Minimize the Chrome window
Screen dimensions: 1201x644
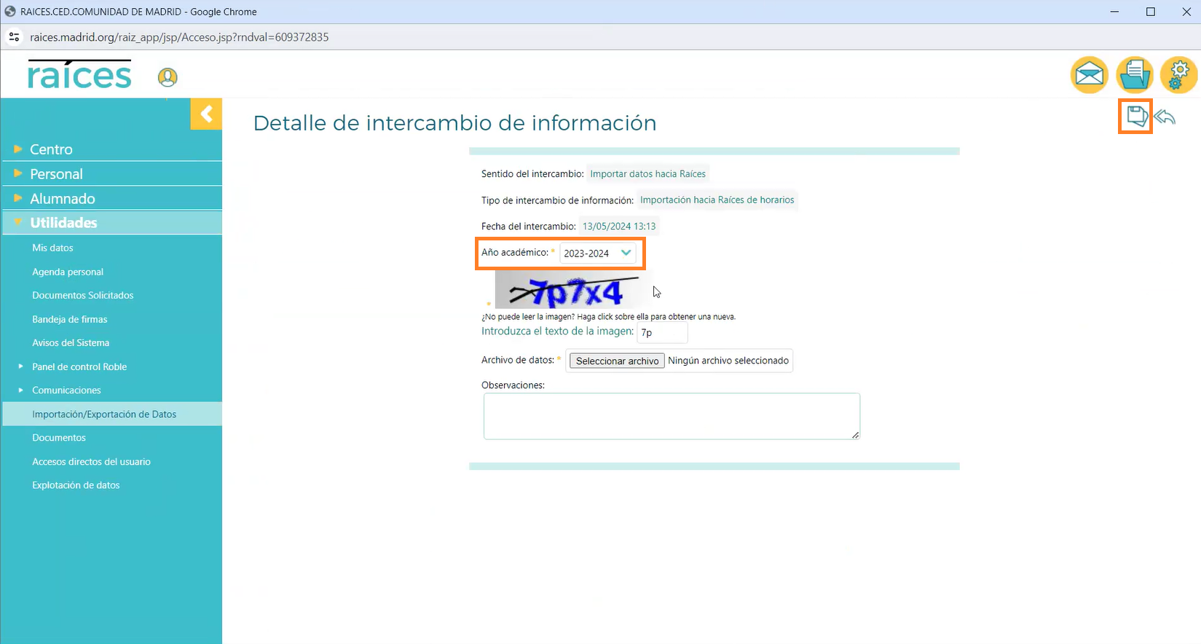[x=1115, y=12]
